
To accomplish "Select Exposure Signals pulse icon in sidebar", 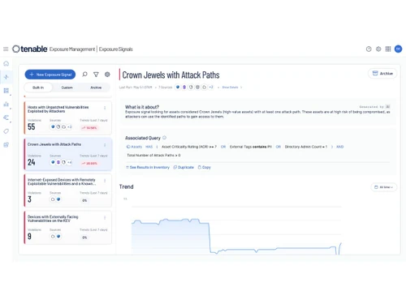I will 6,77.
